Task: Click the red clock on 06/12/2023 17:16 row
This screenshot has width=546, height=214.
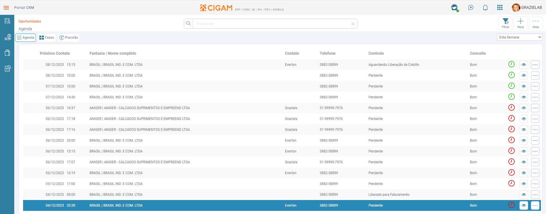Action: 512,129
